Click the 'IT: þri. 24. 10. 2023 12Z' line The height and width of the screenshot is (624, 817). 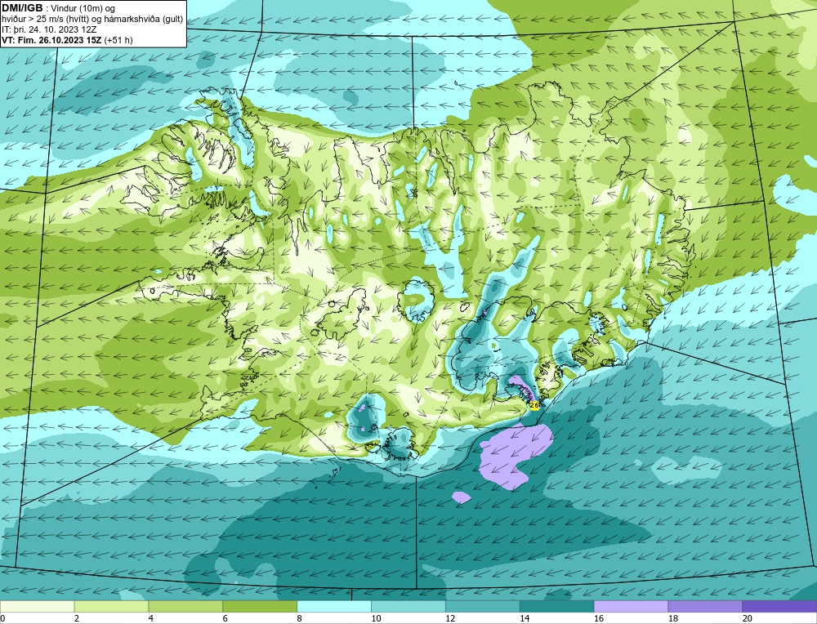(49, 29)
